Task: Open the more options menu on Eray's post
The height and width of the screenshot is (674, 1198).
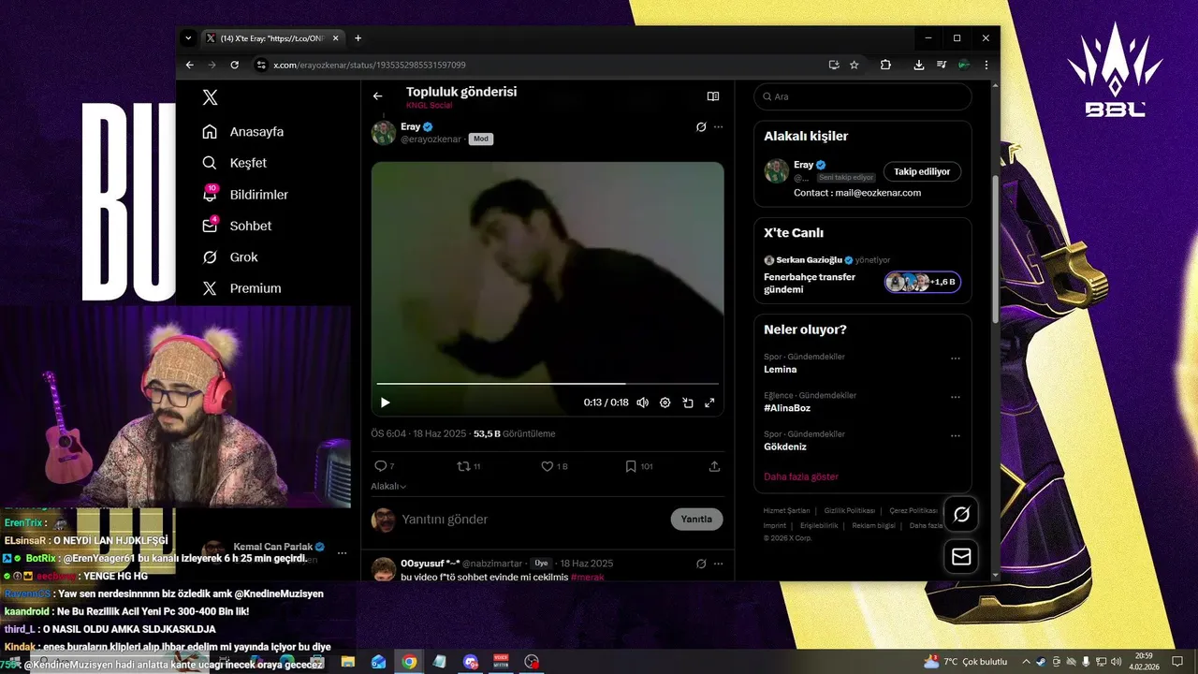Action: (x=718, y=126)
